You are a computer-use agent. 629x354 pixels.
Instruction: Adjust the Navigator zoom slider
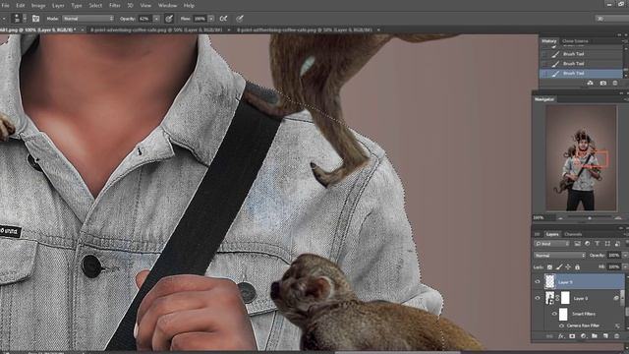[x=589, y=218]
